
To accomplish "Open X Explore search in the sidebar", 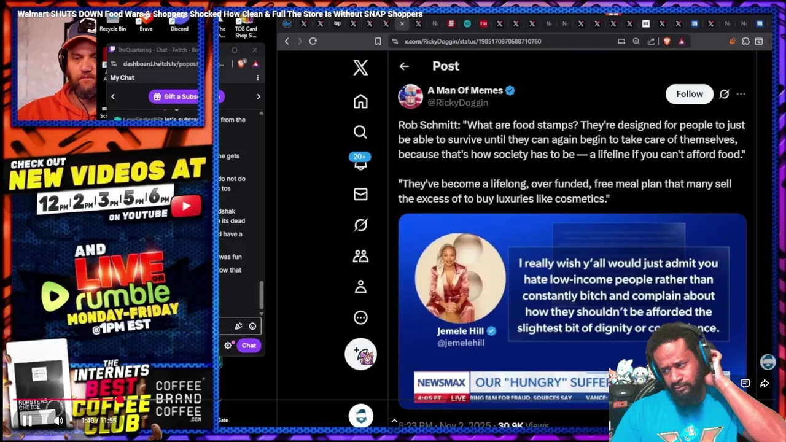I will click(360, 132).
